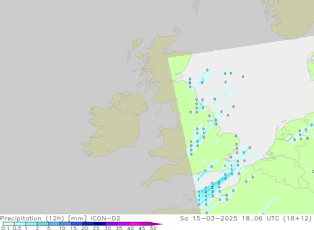314x230 pixels.
Task: Click the date 'Sa 15-03-2025'
Action: (x=209, y=218)
